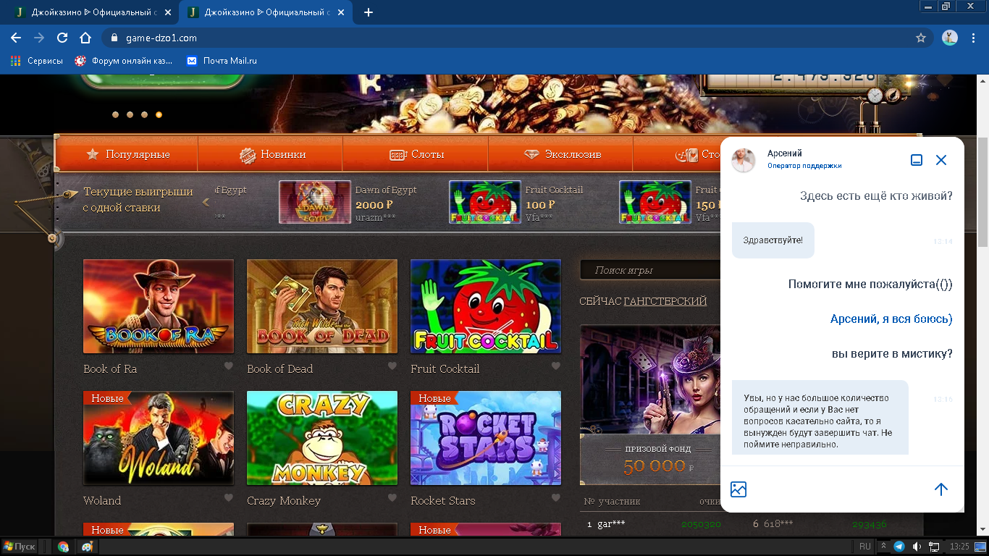The height and width of the screenshot is (556, 989).
Task: Open the view site information lock icon
Action: click(x=113, y=38)
